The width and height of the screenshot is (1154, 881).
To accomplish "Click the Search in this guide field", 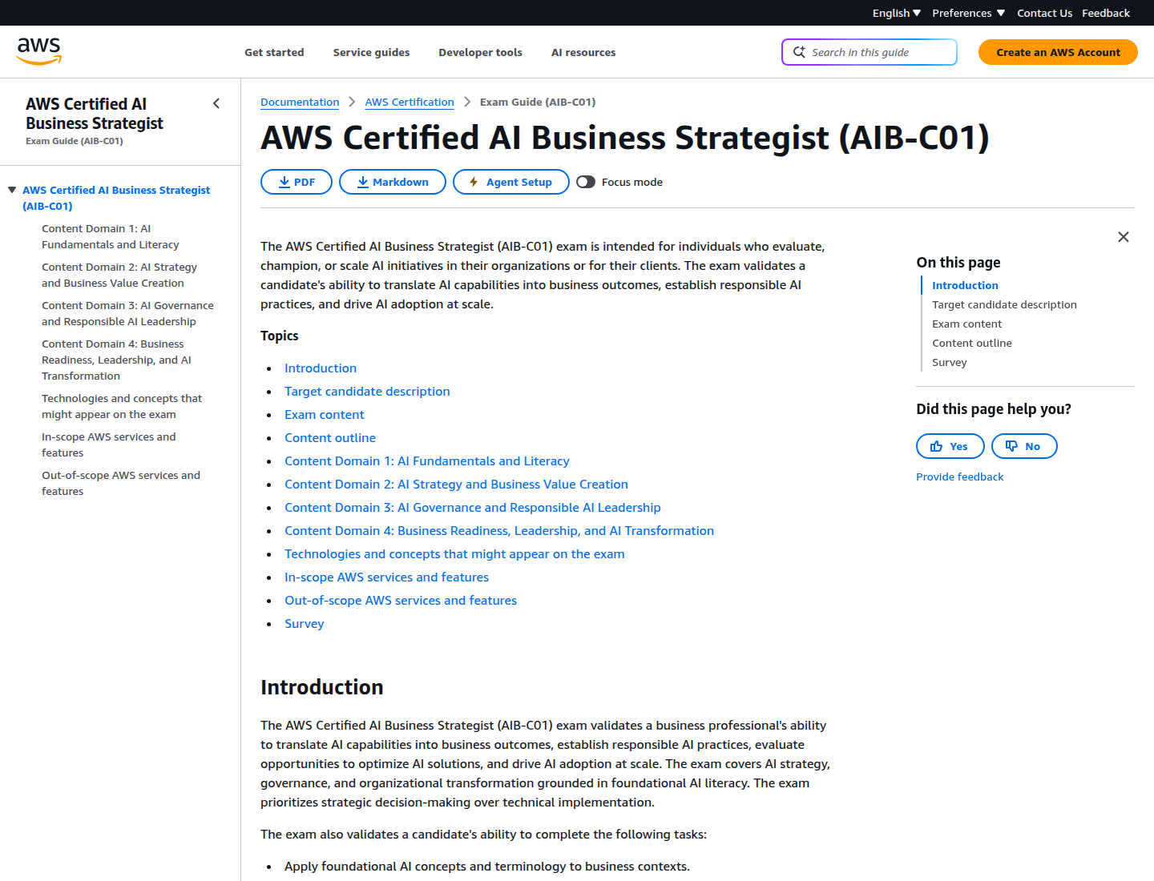I will [x=870, y=52].
